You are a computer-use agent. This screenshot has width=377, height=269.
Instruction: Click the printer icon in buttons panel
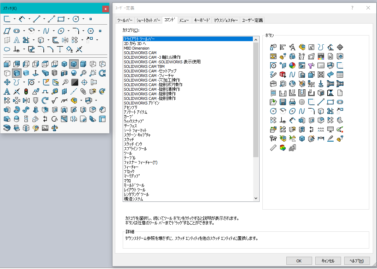pos(292,102)
